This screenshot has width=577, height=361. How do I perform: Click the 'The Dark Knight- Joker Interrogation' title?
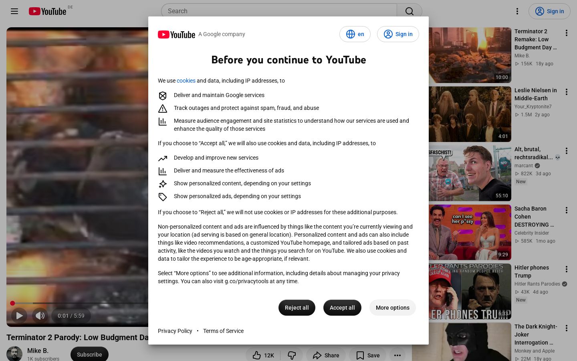pos(536,335)
